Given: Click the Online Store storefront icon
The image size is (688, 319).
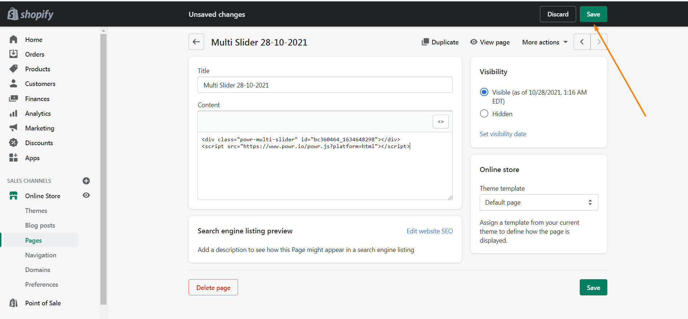Looking at the screenshot, I should tap(14, 196).
